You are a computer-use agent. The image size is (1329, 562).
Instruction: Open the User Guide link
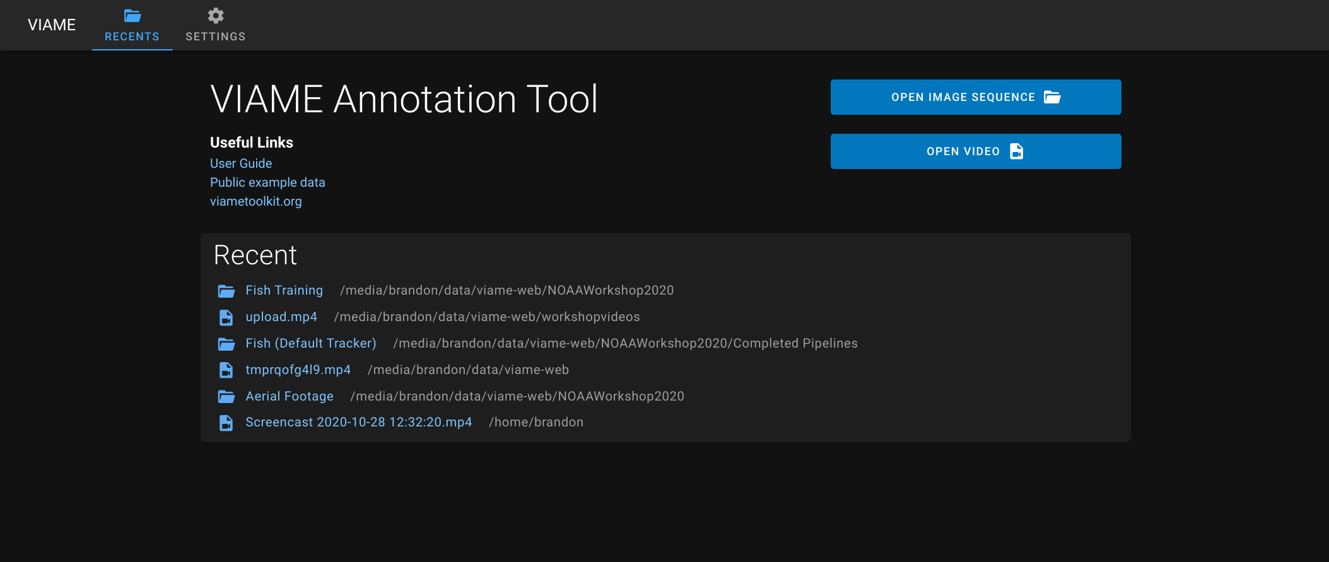(241, 163)
